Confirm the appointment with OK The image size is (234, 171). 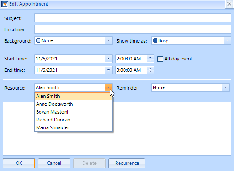[x=19, y=163]
